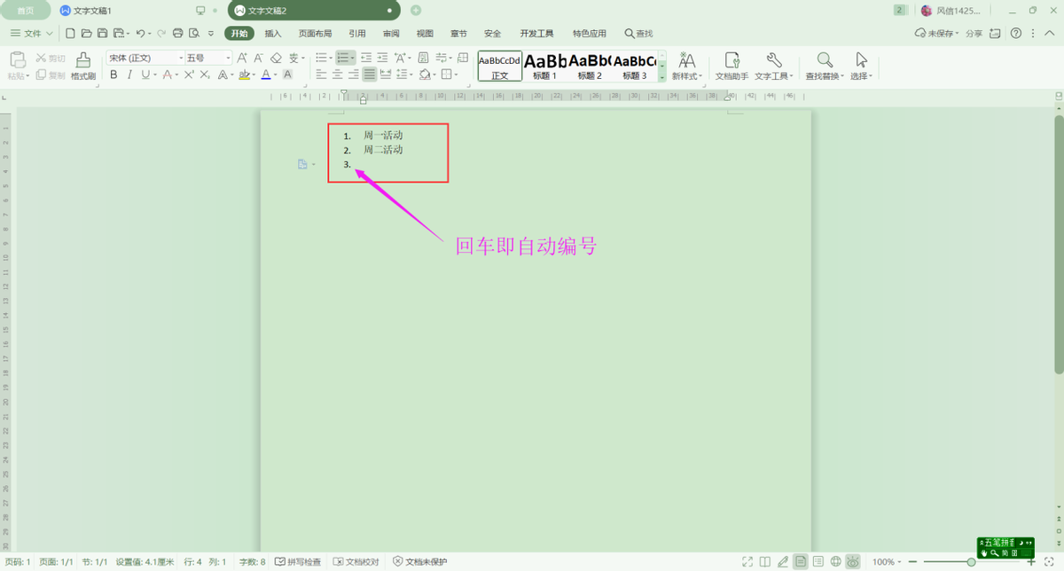Open the New Style (新样式) dropdown
This screenshot has height=571, width=1064.
tap(687, 76)
